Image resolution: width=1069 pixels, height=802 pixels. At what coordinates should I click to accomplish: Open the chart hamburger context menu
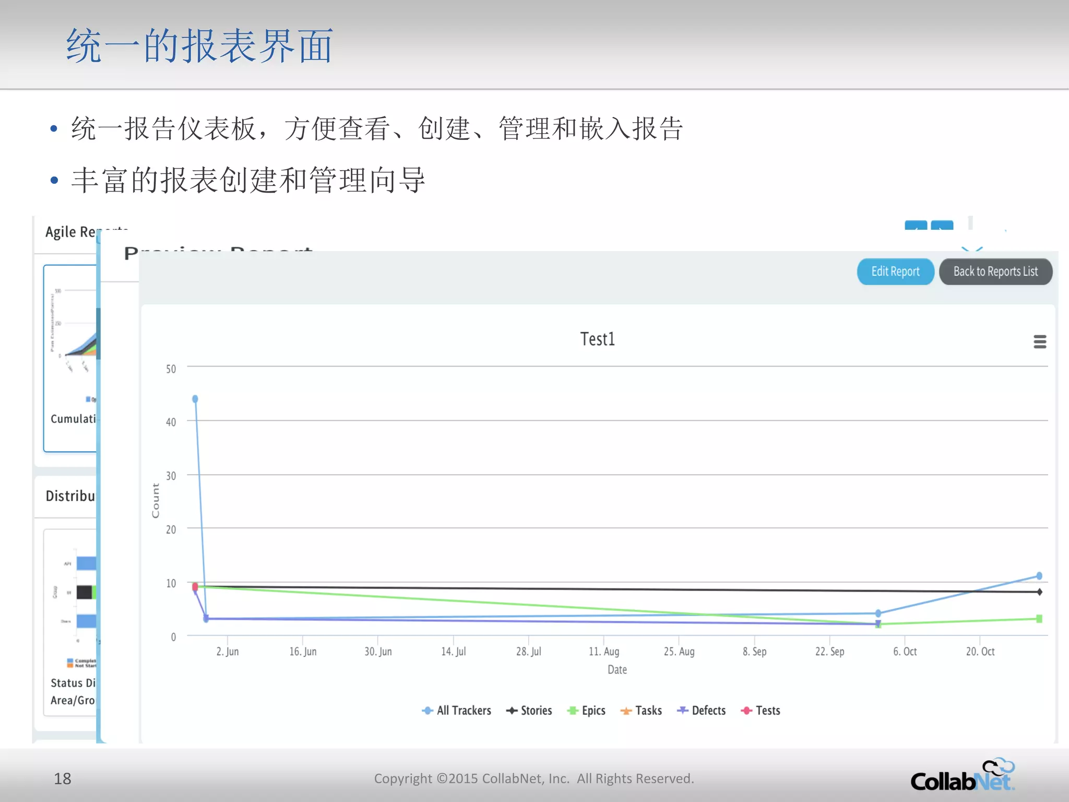point(1040,342)
